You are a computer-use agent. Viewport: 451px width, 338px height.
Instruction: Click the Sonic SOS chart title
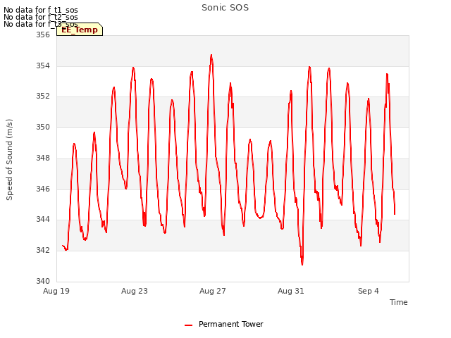[x=225, y=8]
